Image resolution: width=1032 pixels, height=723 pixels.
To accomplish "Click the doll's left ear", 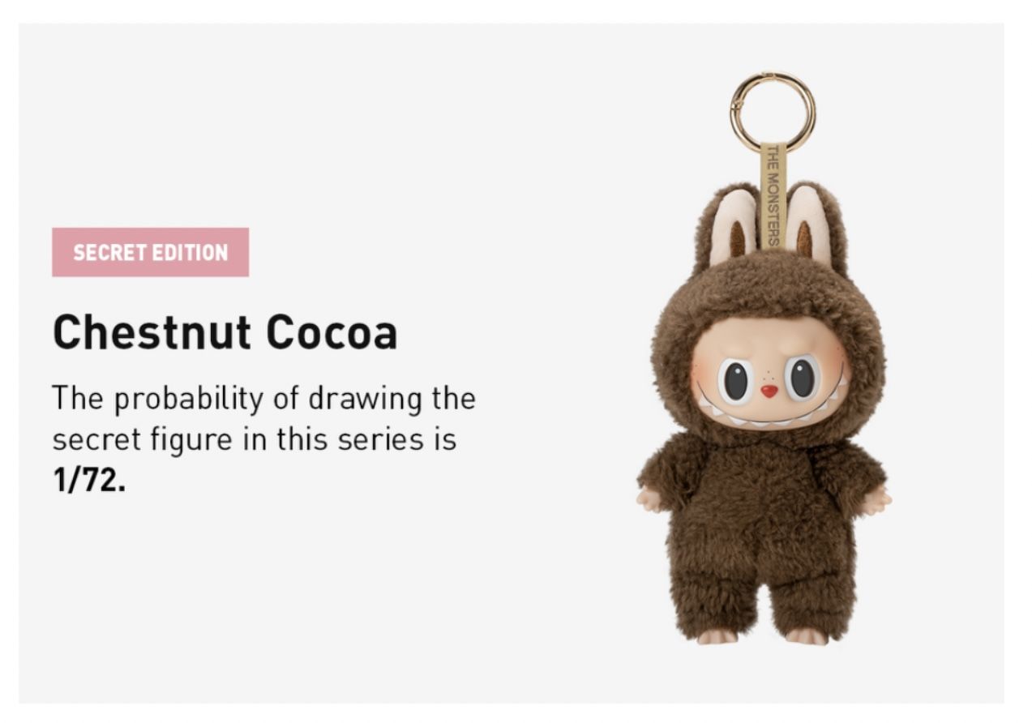I will point(730,227).
